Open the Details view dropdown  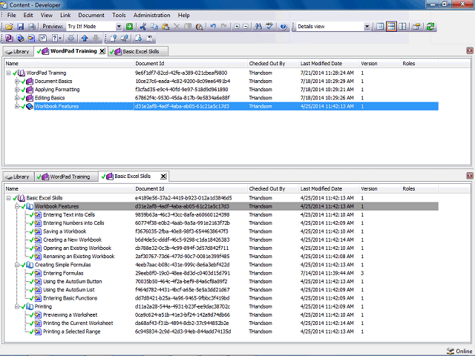click(367, 27)
